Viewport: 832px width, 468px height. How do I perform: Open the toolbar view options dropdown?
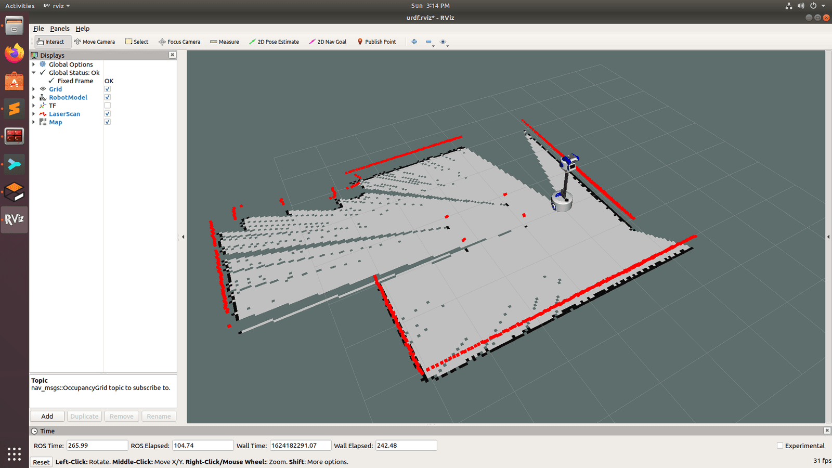tap(444, 42)
